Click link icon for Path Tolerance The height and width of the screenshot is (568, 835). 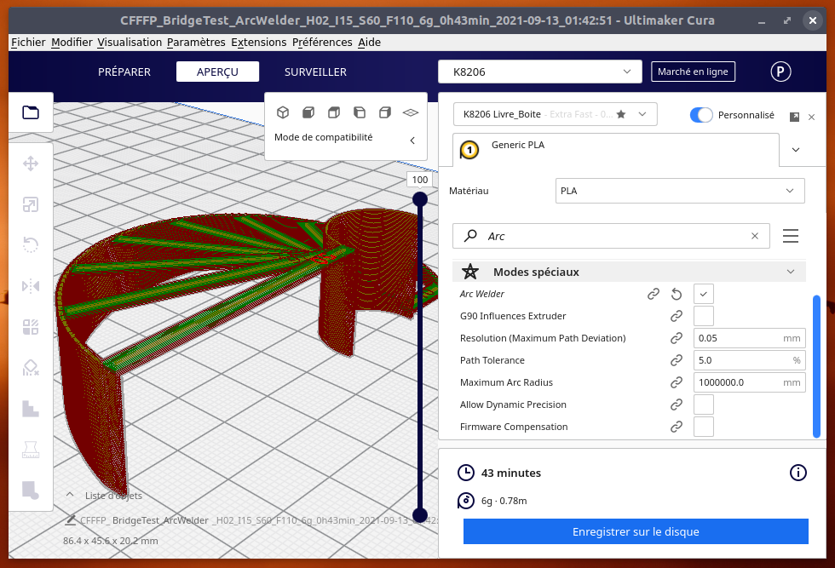pos(677,360)
